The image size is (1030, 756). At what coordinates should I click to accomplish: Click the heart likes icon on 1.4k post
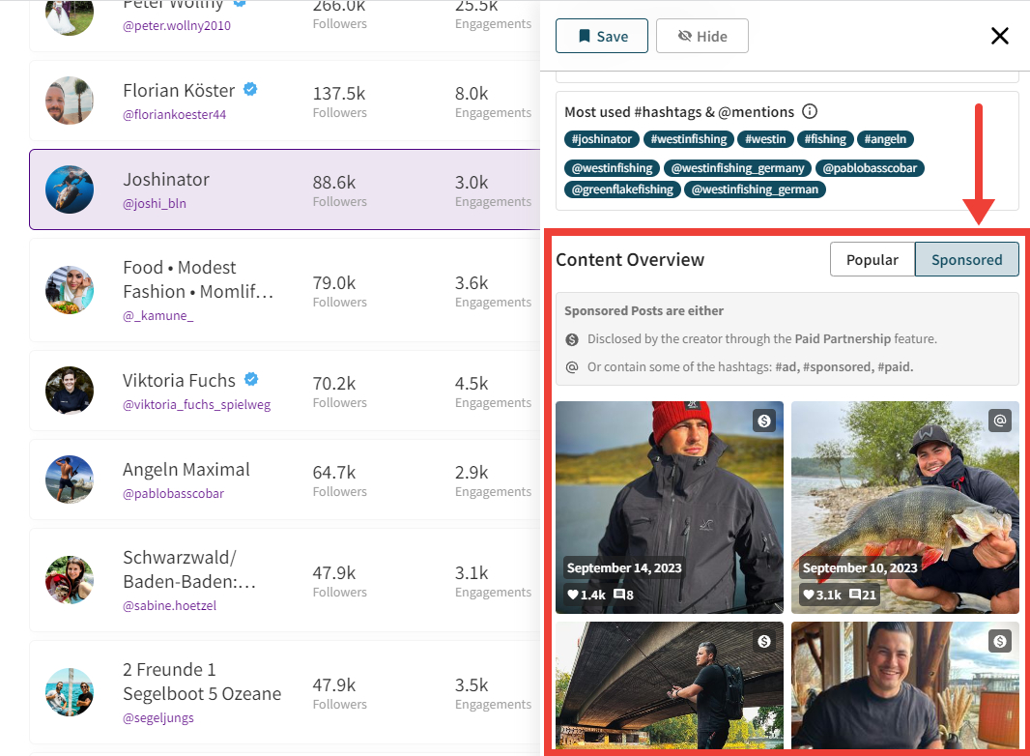[573, 595]
